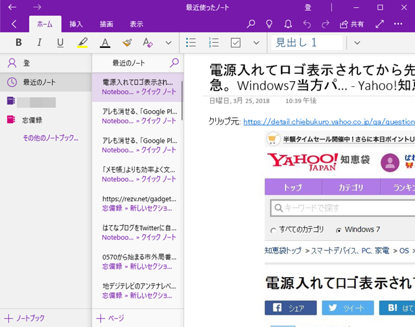The width and height of the screenshot is (415, 327).
Task: Click the Yahoo! JAPAN logo
Action: (303, 162)
